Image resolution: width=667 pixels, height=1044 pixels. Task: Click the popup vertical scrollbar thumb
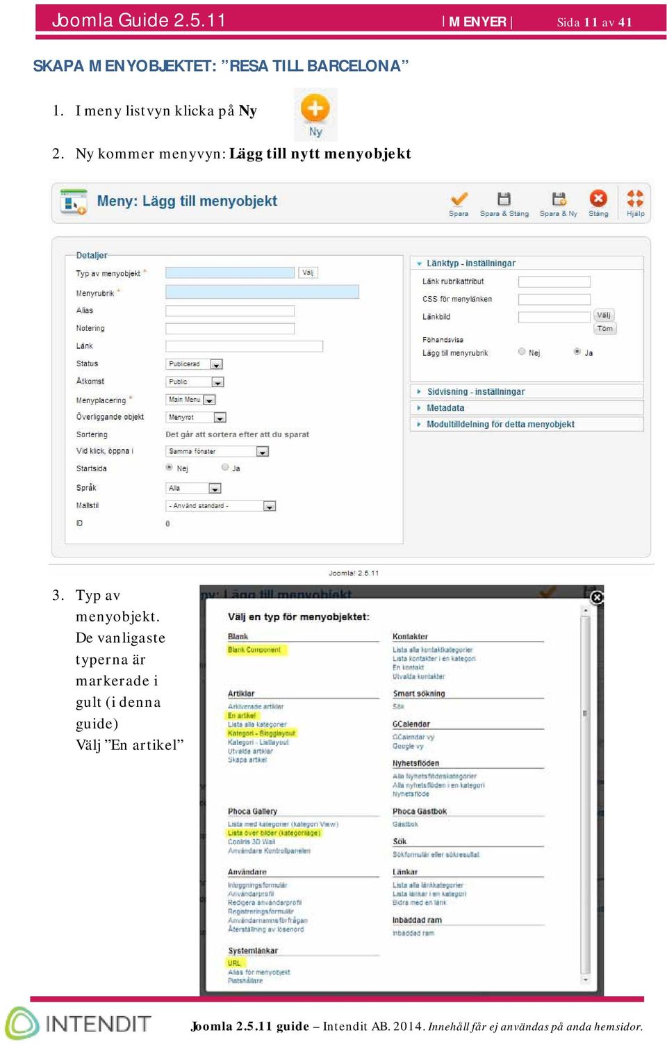(585, 713)
